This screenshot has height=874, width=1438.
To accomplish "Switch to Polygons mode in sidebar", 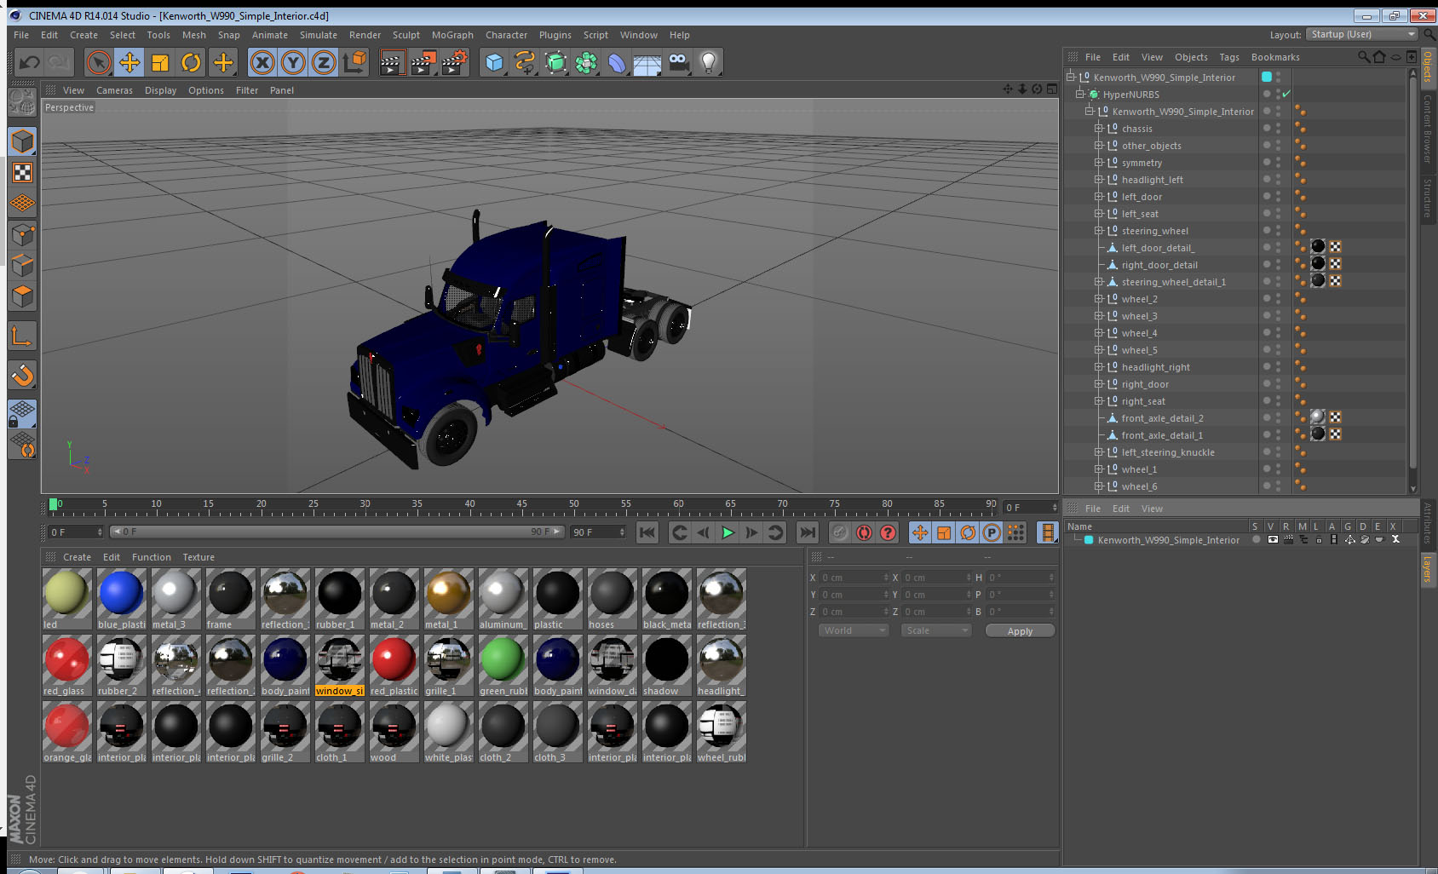I will [22, 296].
